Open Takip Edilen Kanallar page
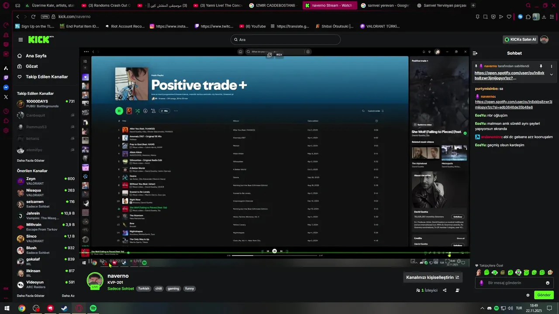Viewport: 559px width, 314px height. point(47,77)
